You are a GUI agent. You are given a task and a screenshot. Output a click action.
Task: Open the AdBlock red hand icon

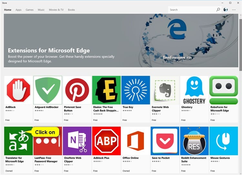pos(18,90)
